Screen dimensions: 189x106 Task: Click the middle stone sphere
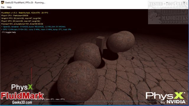88,55
